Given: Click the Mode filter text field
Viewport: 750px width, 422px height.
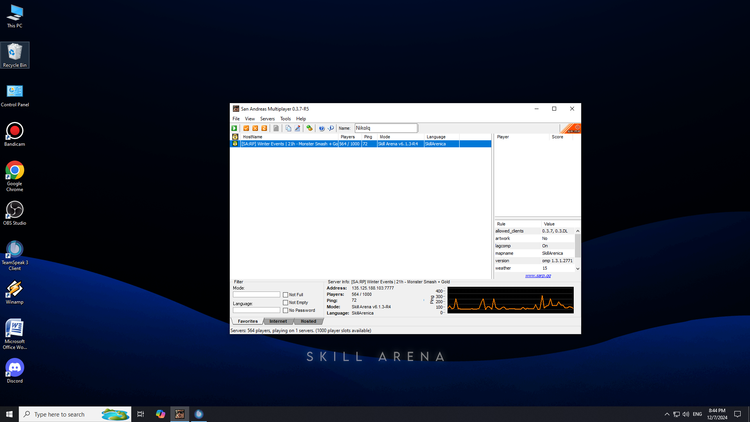Looking at the screenshot, I should [x=256, y=295].
